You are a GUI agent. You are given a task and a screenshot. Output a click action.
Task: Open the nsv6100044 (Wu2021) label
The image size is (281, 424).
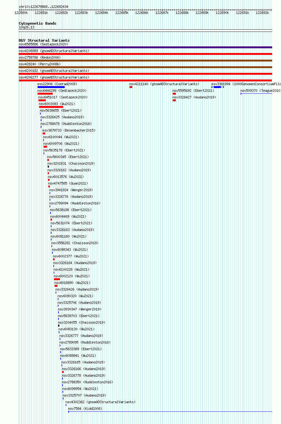pyautogui.click(x=61, y=137)
